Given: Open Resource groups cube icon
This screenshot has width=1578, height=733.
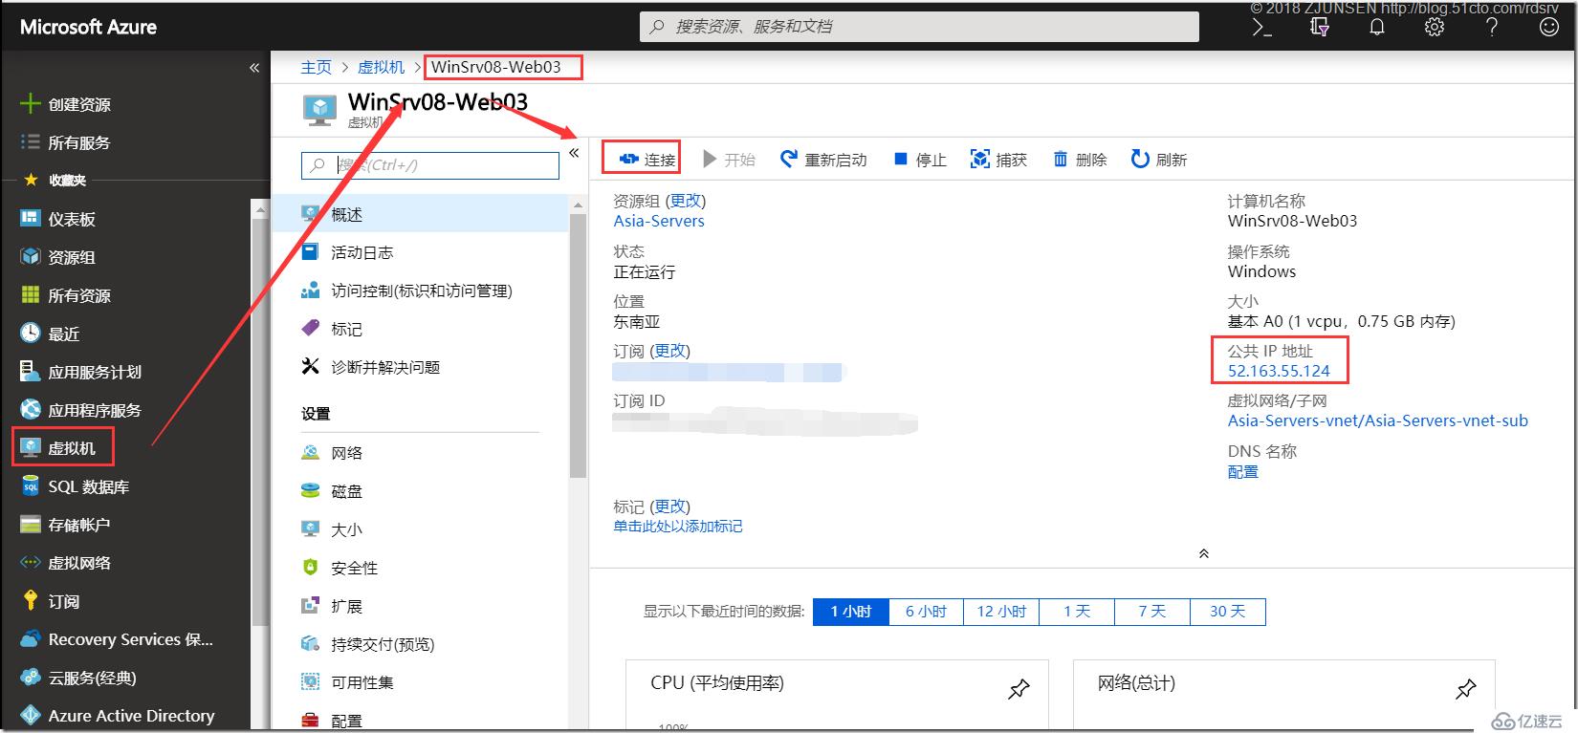Looking at the screenshot, I should [x=31, y=257].
